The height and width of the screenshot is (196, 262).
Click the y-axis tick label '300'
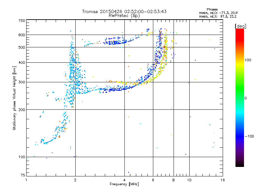point(22,82)
